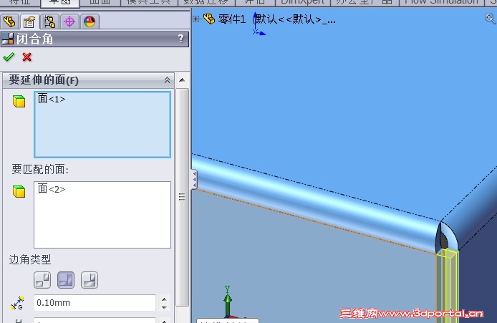This screenshot has width=497, height=323.
Task: Click the scroll-up arrow of the property panel
Action: tap(182, 80)
